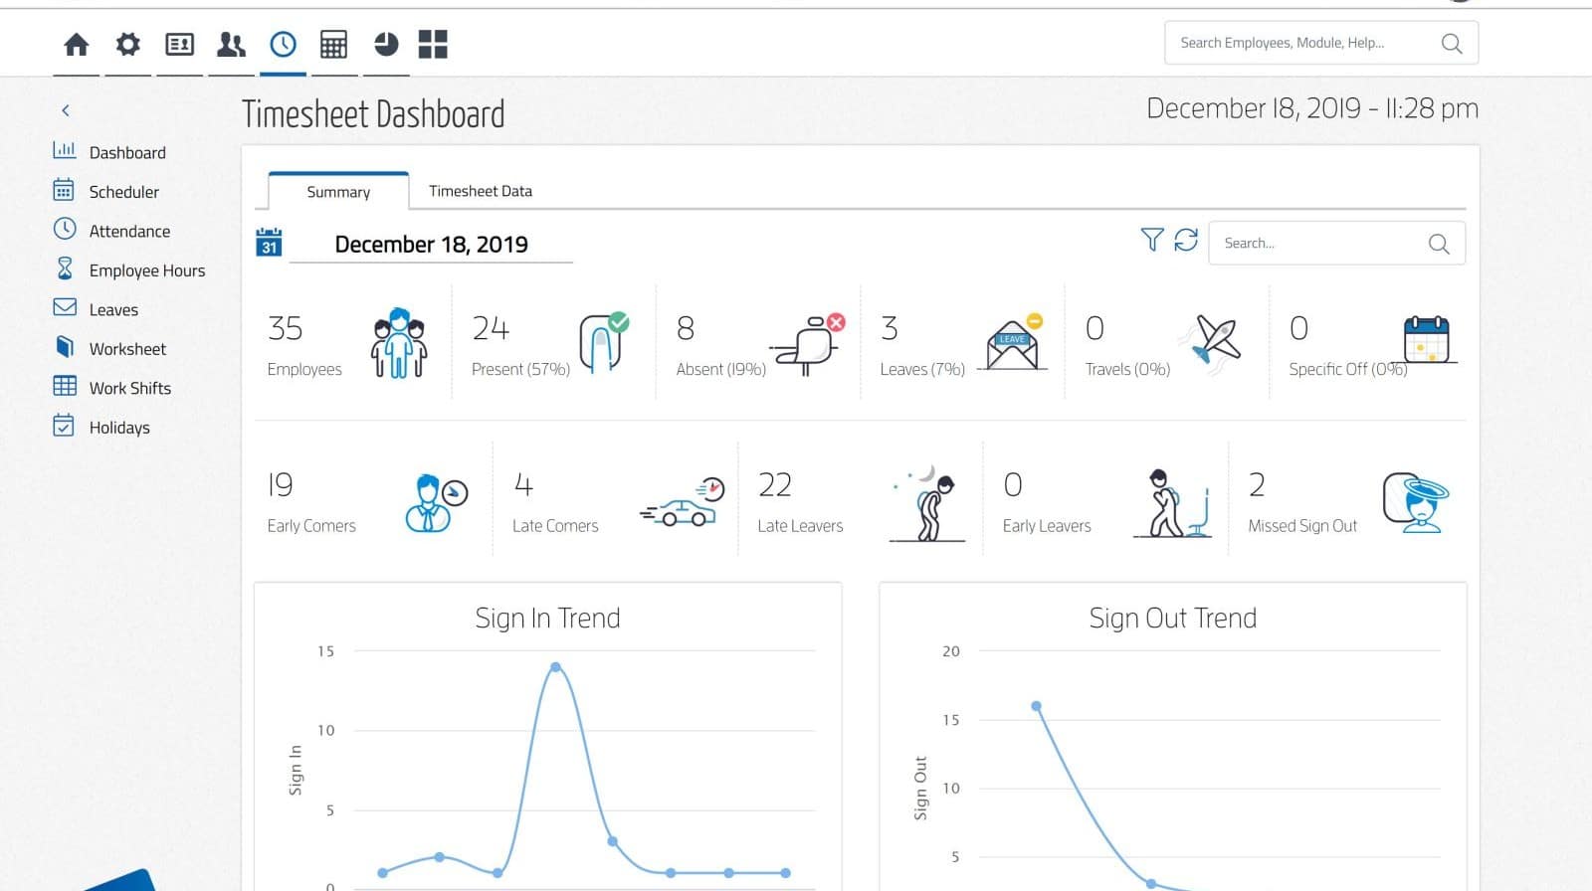The height and width of the screenshot is (891, 1592).
Task: Click the peak point on Sign In Trend
Action: click(555, 667)
